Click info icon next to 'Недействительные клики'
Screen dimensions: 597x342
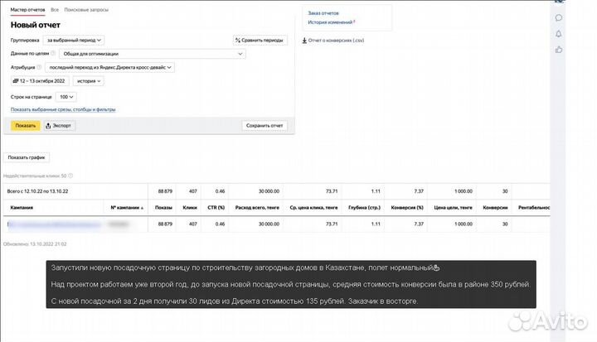70,176
